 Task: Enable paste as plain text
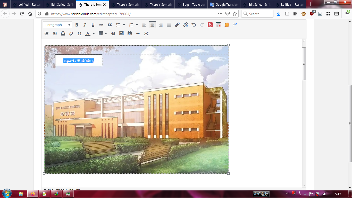[x=63, y=33]
